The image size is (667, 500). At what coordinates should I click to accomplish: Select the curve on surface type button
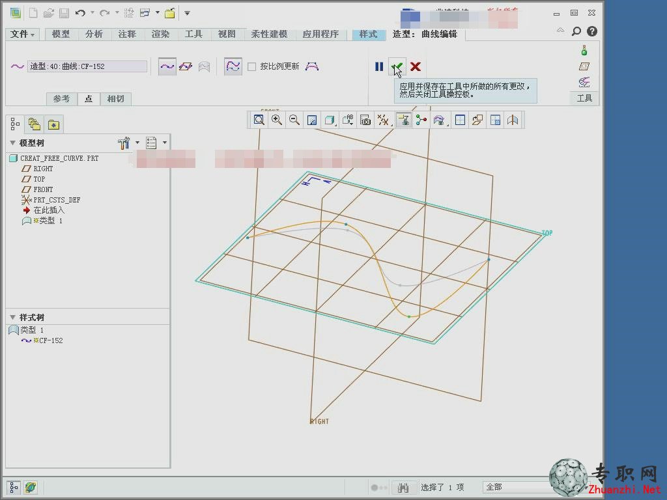[204, 66]
